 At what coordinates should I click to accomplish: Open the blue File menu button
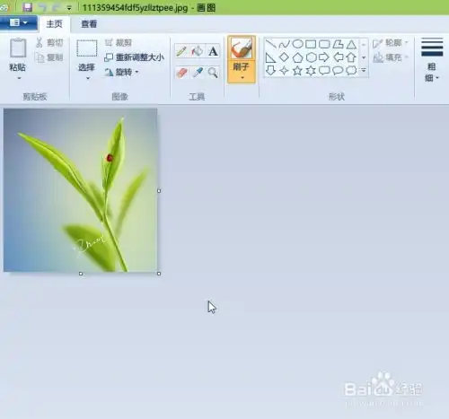tap(19, 22)
